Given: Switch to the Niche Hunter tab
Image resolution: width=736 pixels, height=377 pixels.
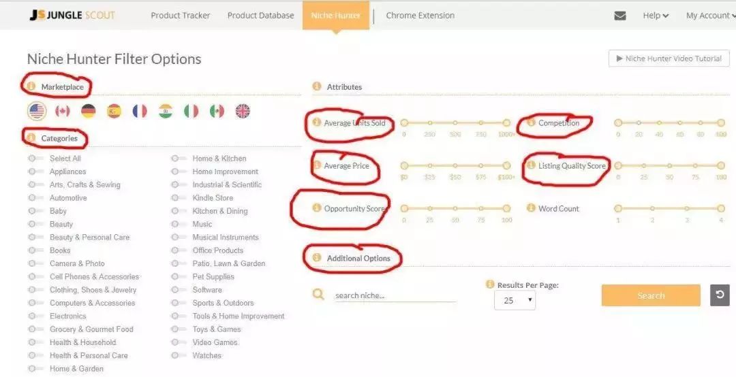Looking at the screenshot, I should point(335,16).
